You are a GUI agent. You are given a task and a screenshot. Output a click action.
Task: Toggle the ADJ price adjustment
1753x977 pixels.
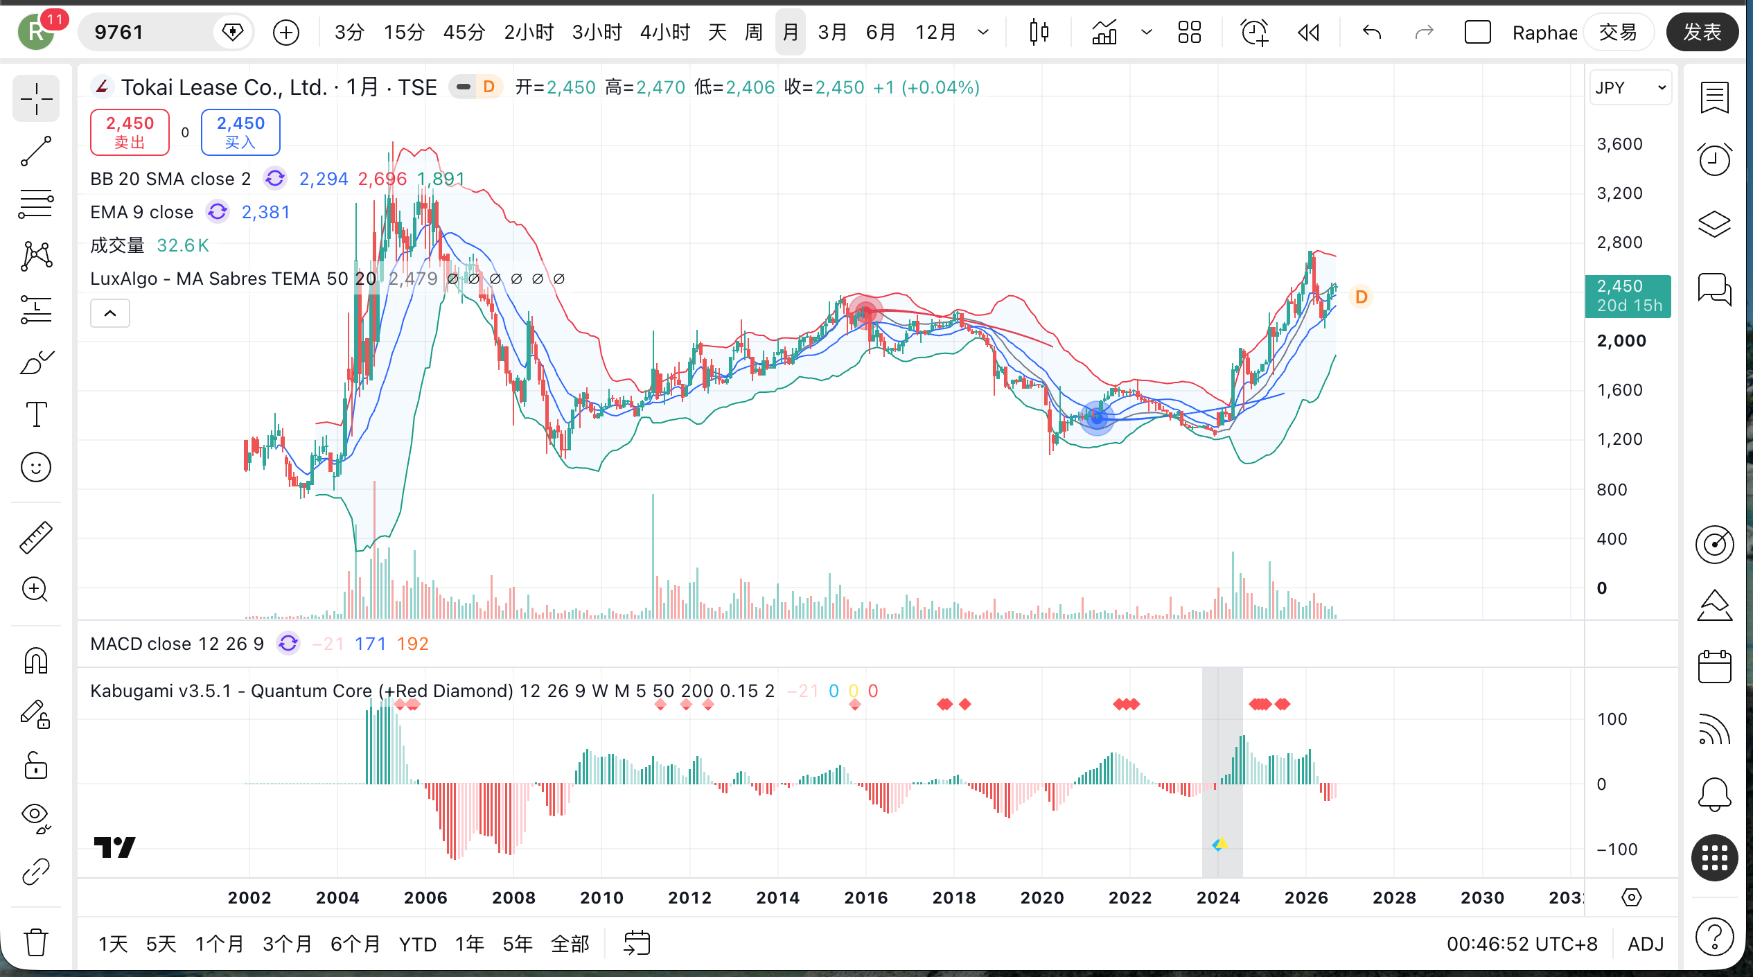[1646, 944]
